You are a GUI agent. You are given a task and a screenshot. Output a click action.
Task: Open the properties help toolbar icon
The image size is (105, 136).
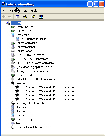[x=33, y=17]
